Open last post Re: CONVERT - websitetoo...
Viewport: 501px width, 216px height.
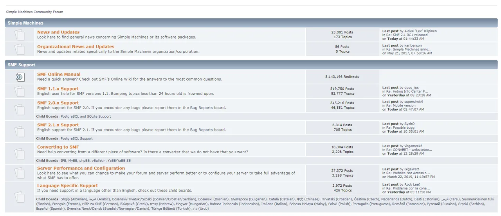tap(409, 149)
